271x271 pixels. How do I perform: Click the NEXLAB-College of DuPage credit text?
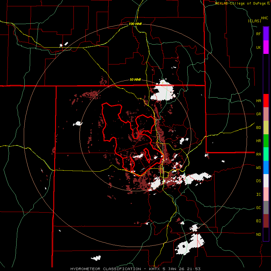pyautogui.click(x=242, y=3)
